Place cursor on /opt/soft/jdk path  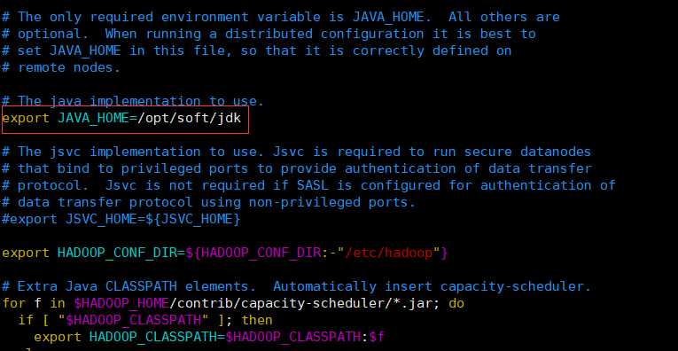pyautogui.click(x=189, y=118)
